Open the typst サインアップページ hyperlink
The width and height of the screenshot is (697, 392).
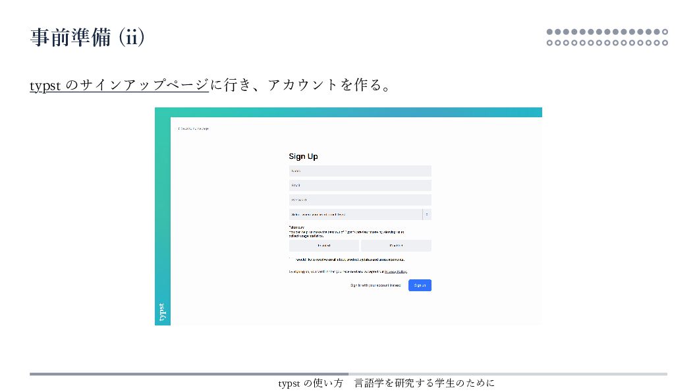119,85
